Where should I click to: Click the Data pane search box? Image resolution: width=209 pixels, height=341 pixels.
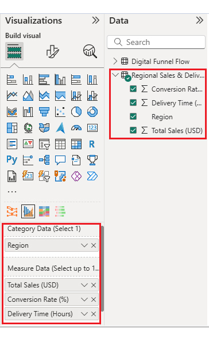[156, 42]
